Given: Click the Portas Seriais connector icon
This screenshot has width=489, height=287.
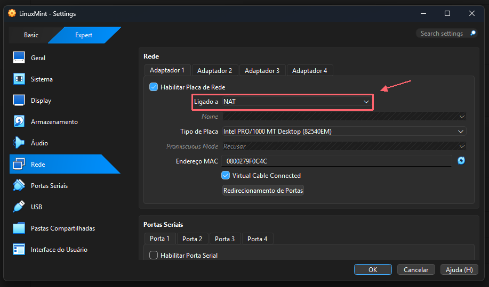Looking at the screenshot, I should pyautogui.click(x=19, y=185).
